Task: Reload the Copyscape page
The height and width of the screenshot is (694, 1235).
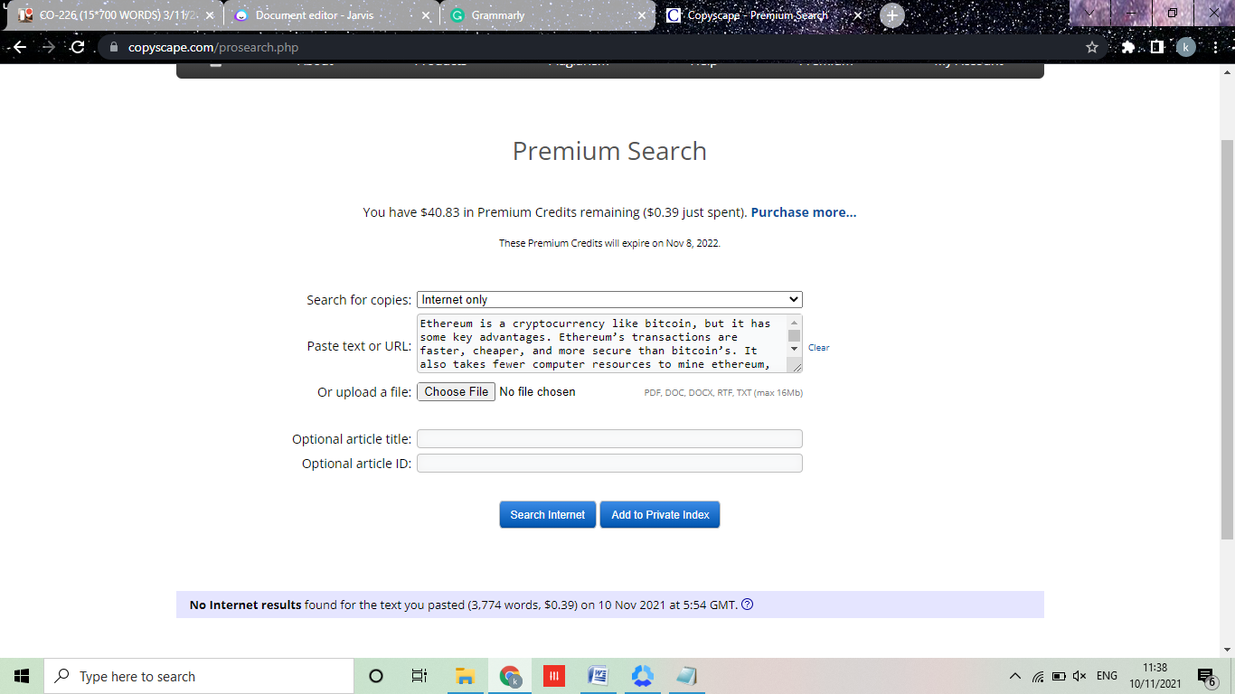Action: point(78,47)
